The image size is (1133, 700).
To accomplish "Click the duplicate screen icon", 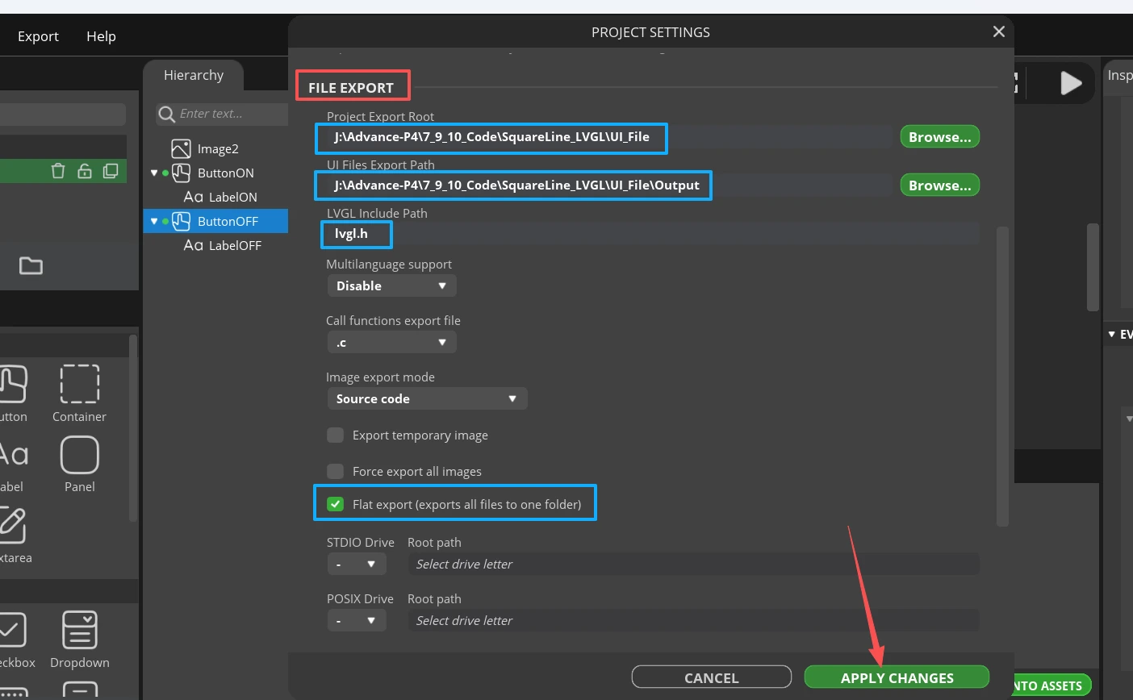I will (x=111, y=171).
